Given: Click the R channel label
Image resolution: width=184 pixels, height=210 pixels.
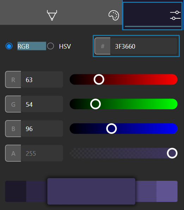Looking at the screenshot, I should (x=13, y=80).
